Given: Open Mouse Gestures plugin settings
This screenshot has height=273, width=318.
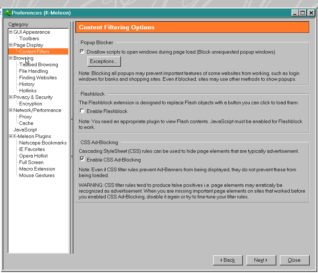Looking at the screenshot, I should (x=37, y=175).
